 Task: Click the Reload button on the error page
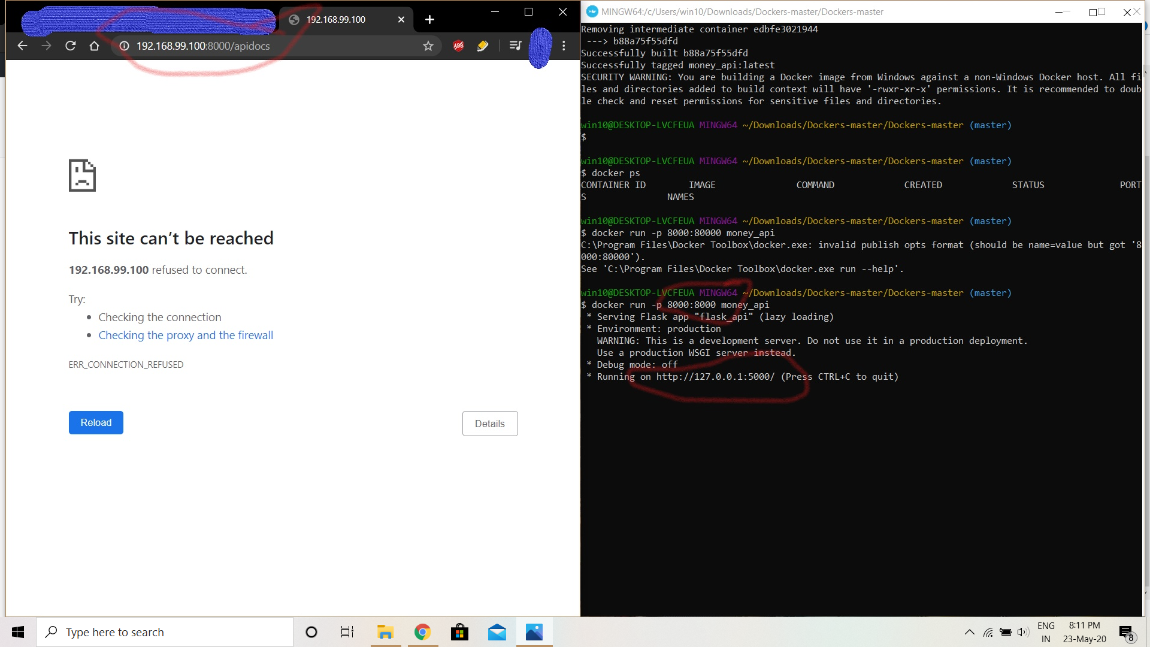click(x=95, y=422)
